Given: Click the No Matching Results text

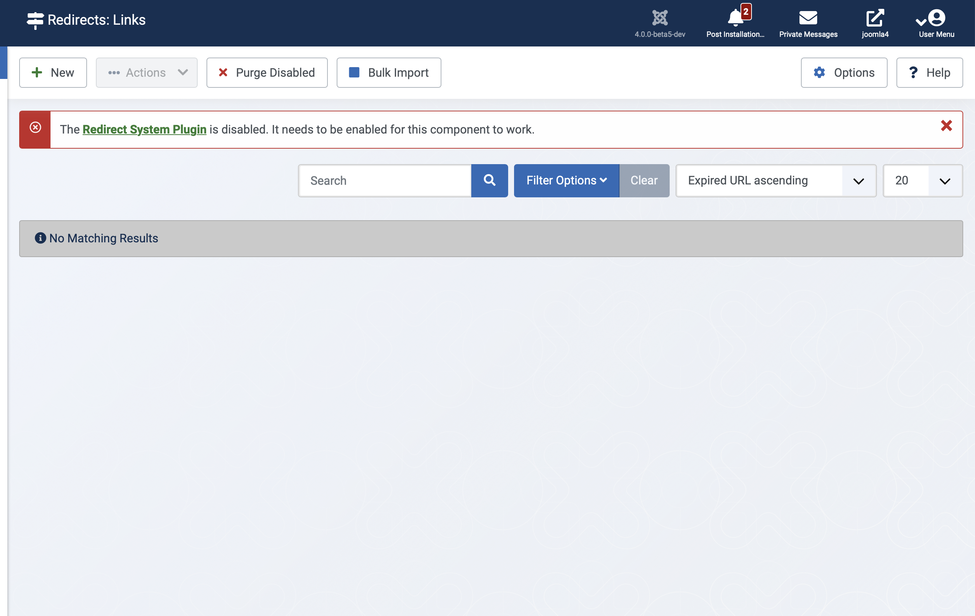Looking at the screenshot, I should [104, 238].
